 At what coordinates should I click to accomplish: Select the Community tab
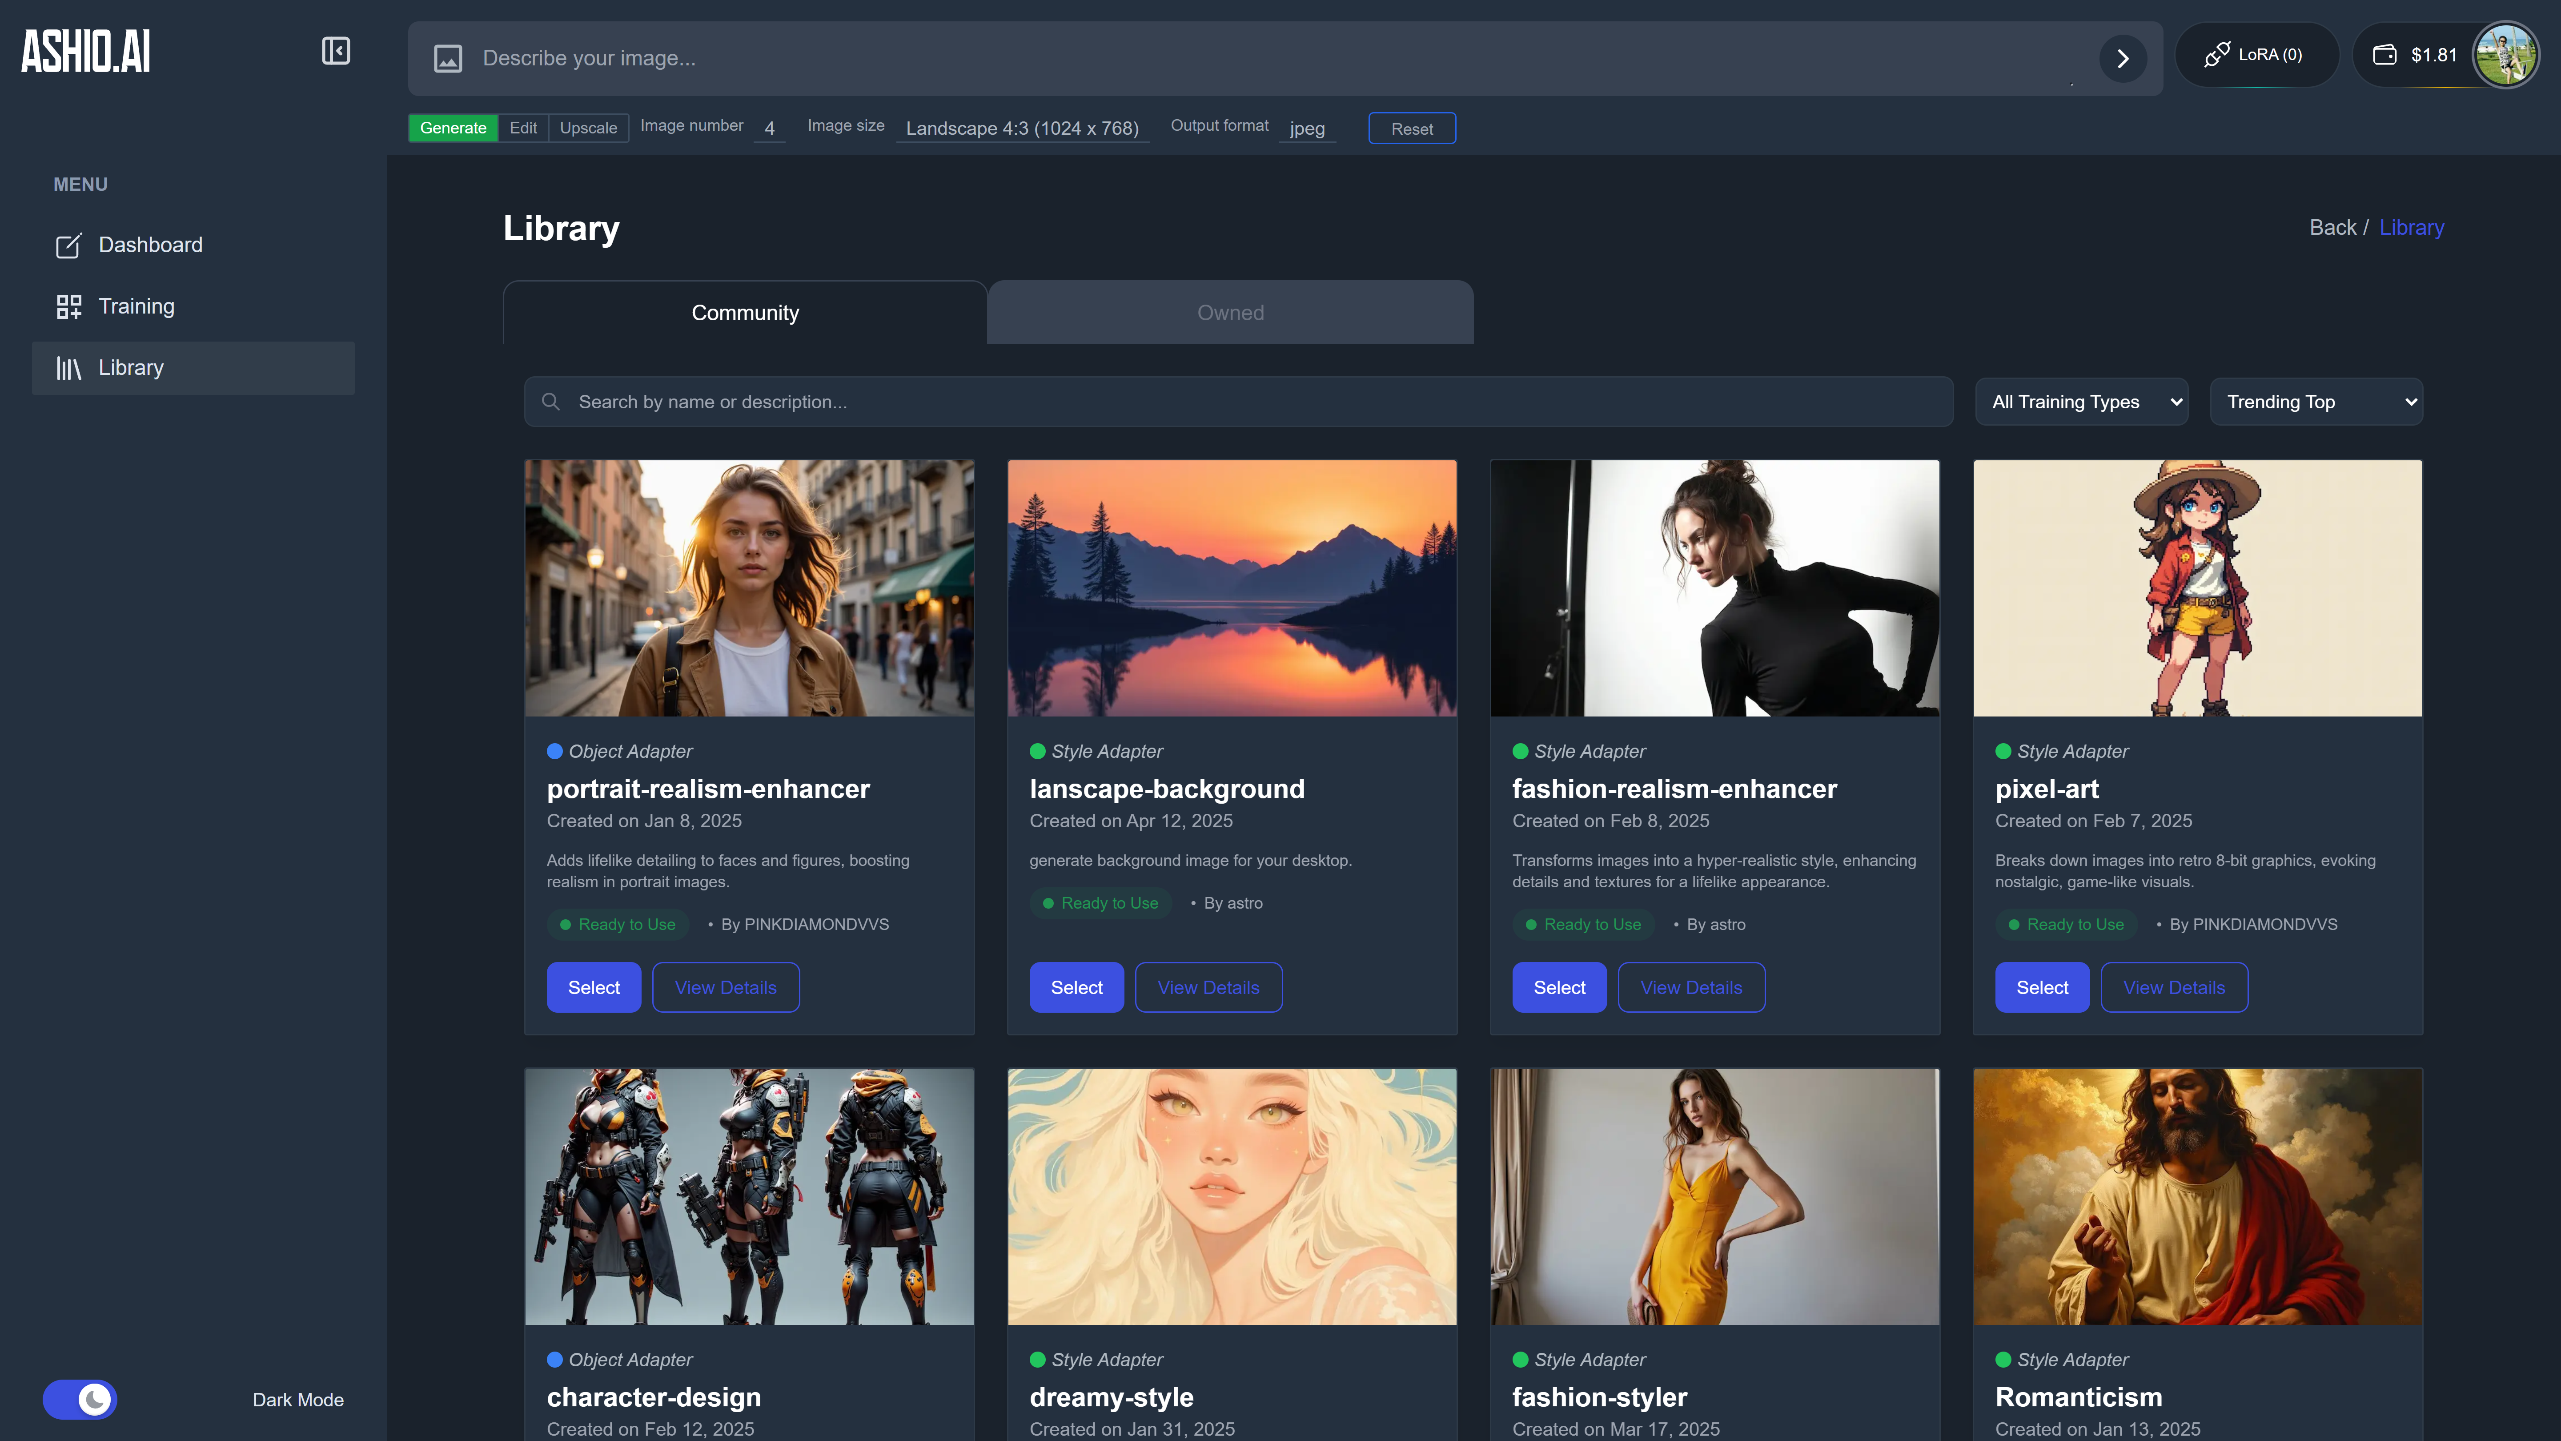coord(745,312)
